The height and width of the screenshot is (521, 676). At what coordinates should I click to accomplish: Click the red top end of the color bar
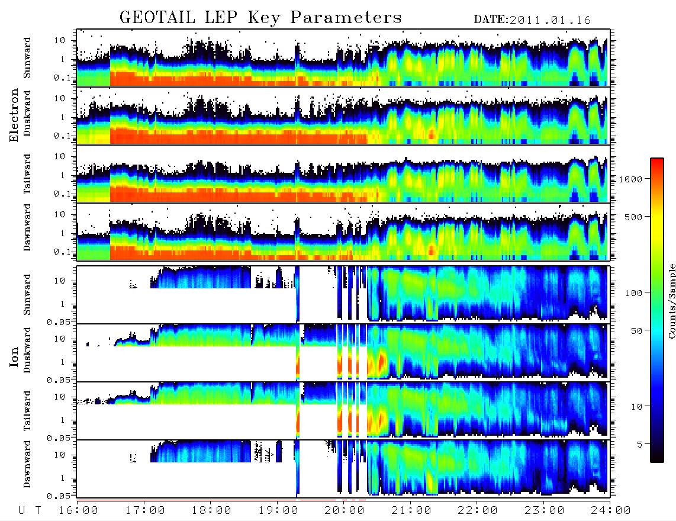click(x=657, y=162)
